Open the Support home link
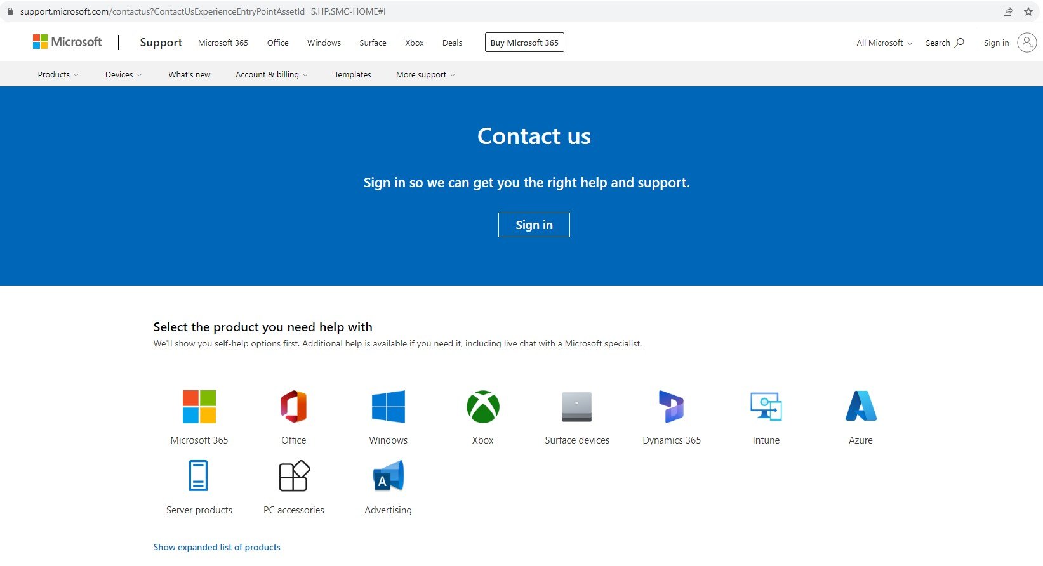1043x566 pixels. click(x=161, y=42)
